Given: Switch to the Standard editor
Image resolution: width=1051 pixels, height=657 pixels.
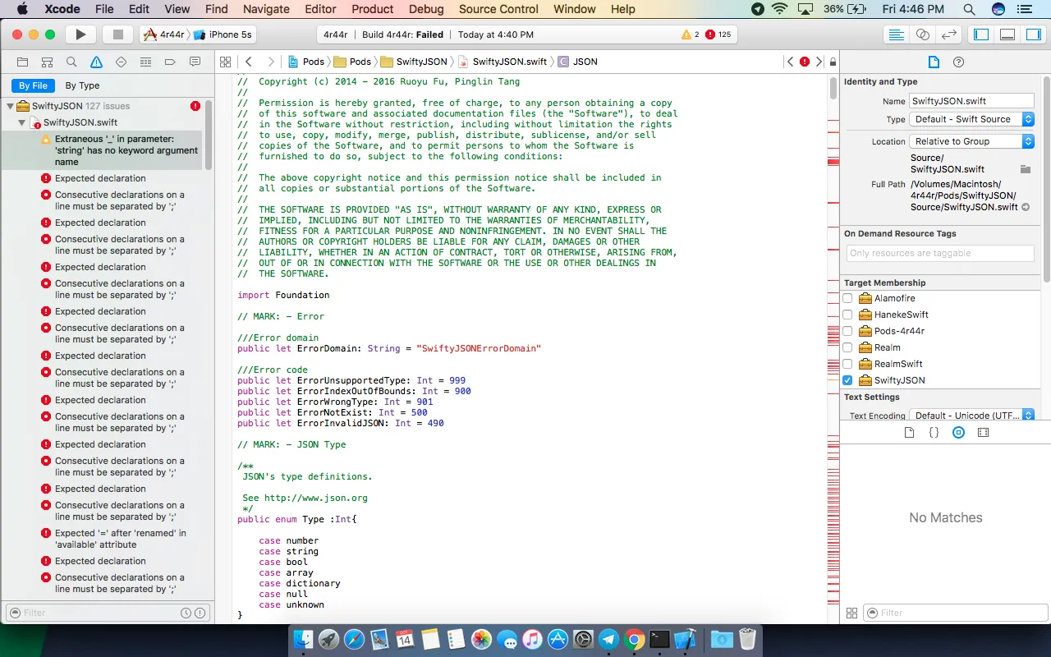Looking at the screenshot, I should coord(897,34).
